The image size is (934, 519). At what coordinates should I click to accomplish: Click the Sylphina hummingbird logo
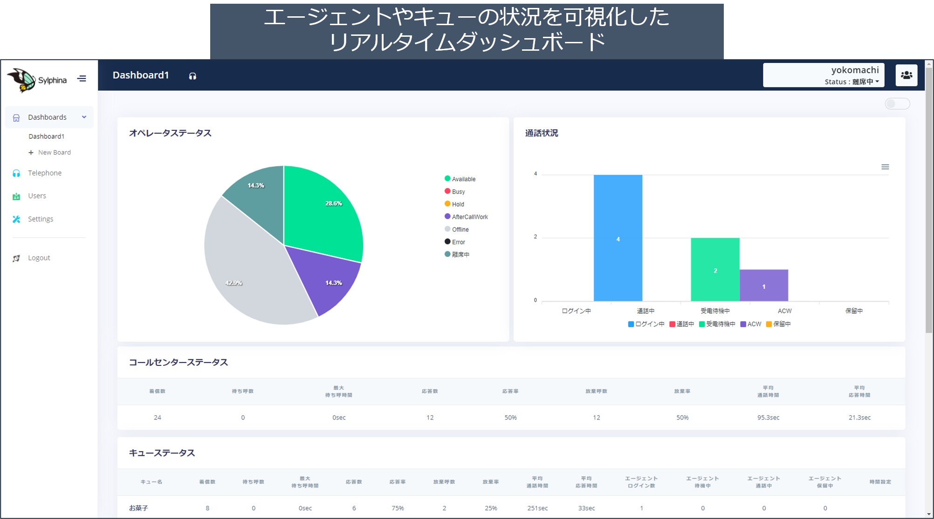[22, 80]
